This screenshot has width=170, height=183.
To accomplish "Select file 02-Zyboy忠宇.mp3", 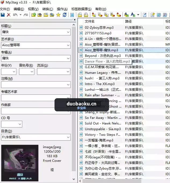I will (x=99, y=28).
